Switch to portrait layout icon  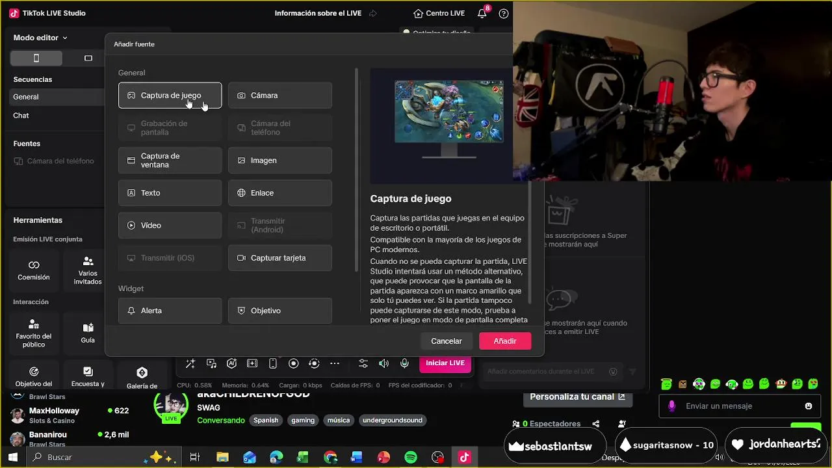36,58
